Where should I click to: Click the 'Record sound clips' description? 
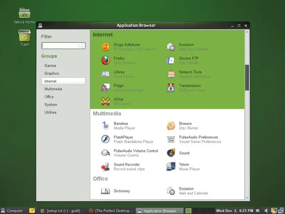point(129,169)
